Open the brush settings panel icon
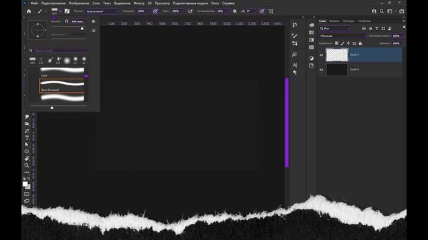 [67, 11]
